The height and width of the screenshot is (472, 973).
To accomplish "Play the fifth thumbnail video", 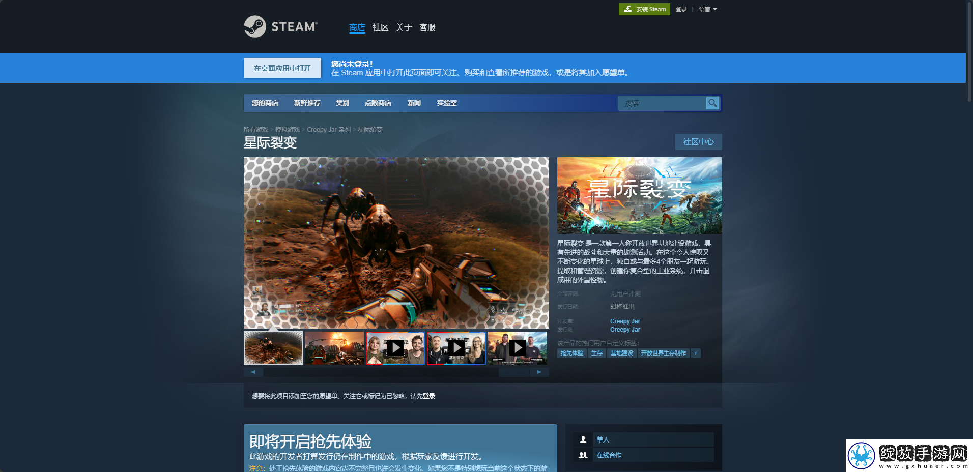I will 518,348.
